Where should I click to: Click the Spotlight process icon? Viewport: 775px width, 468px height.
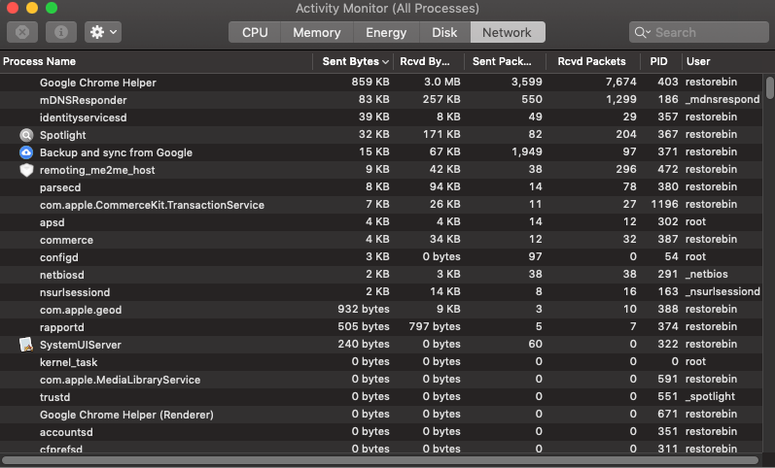26,135
